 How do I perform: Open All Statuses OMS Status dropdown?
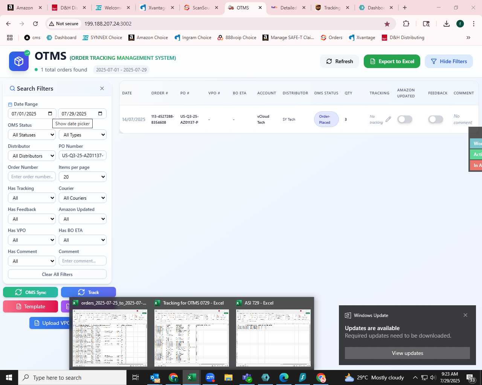pos(32,135)
